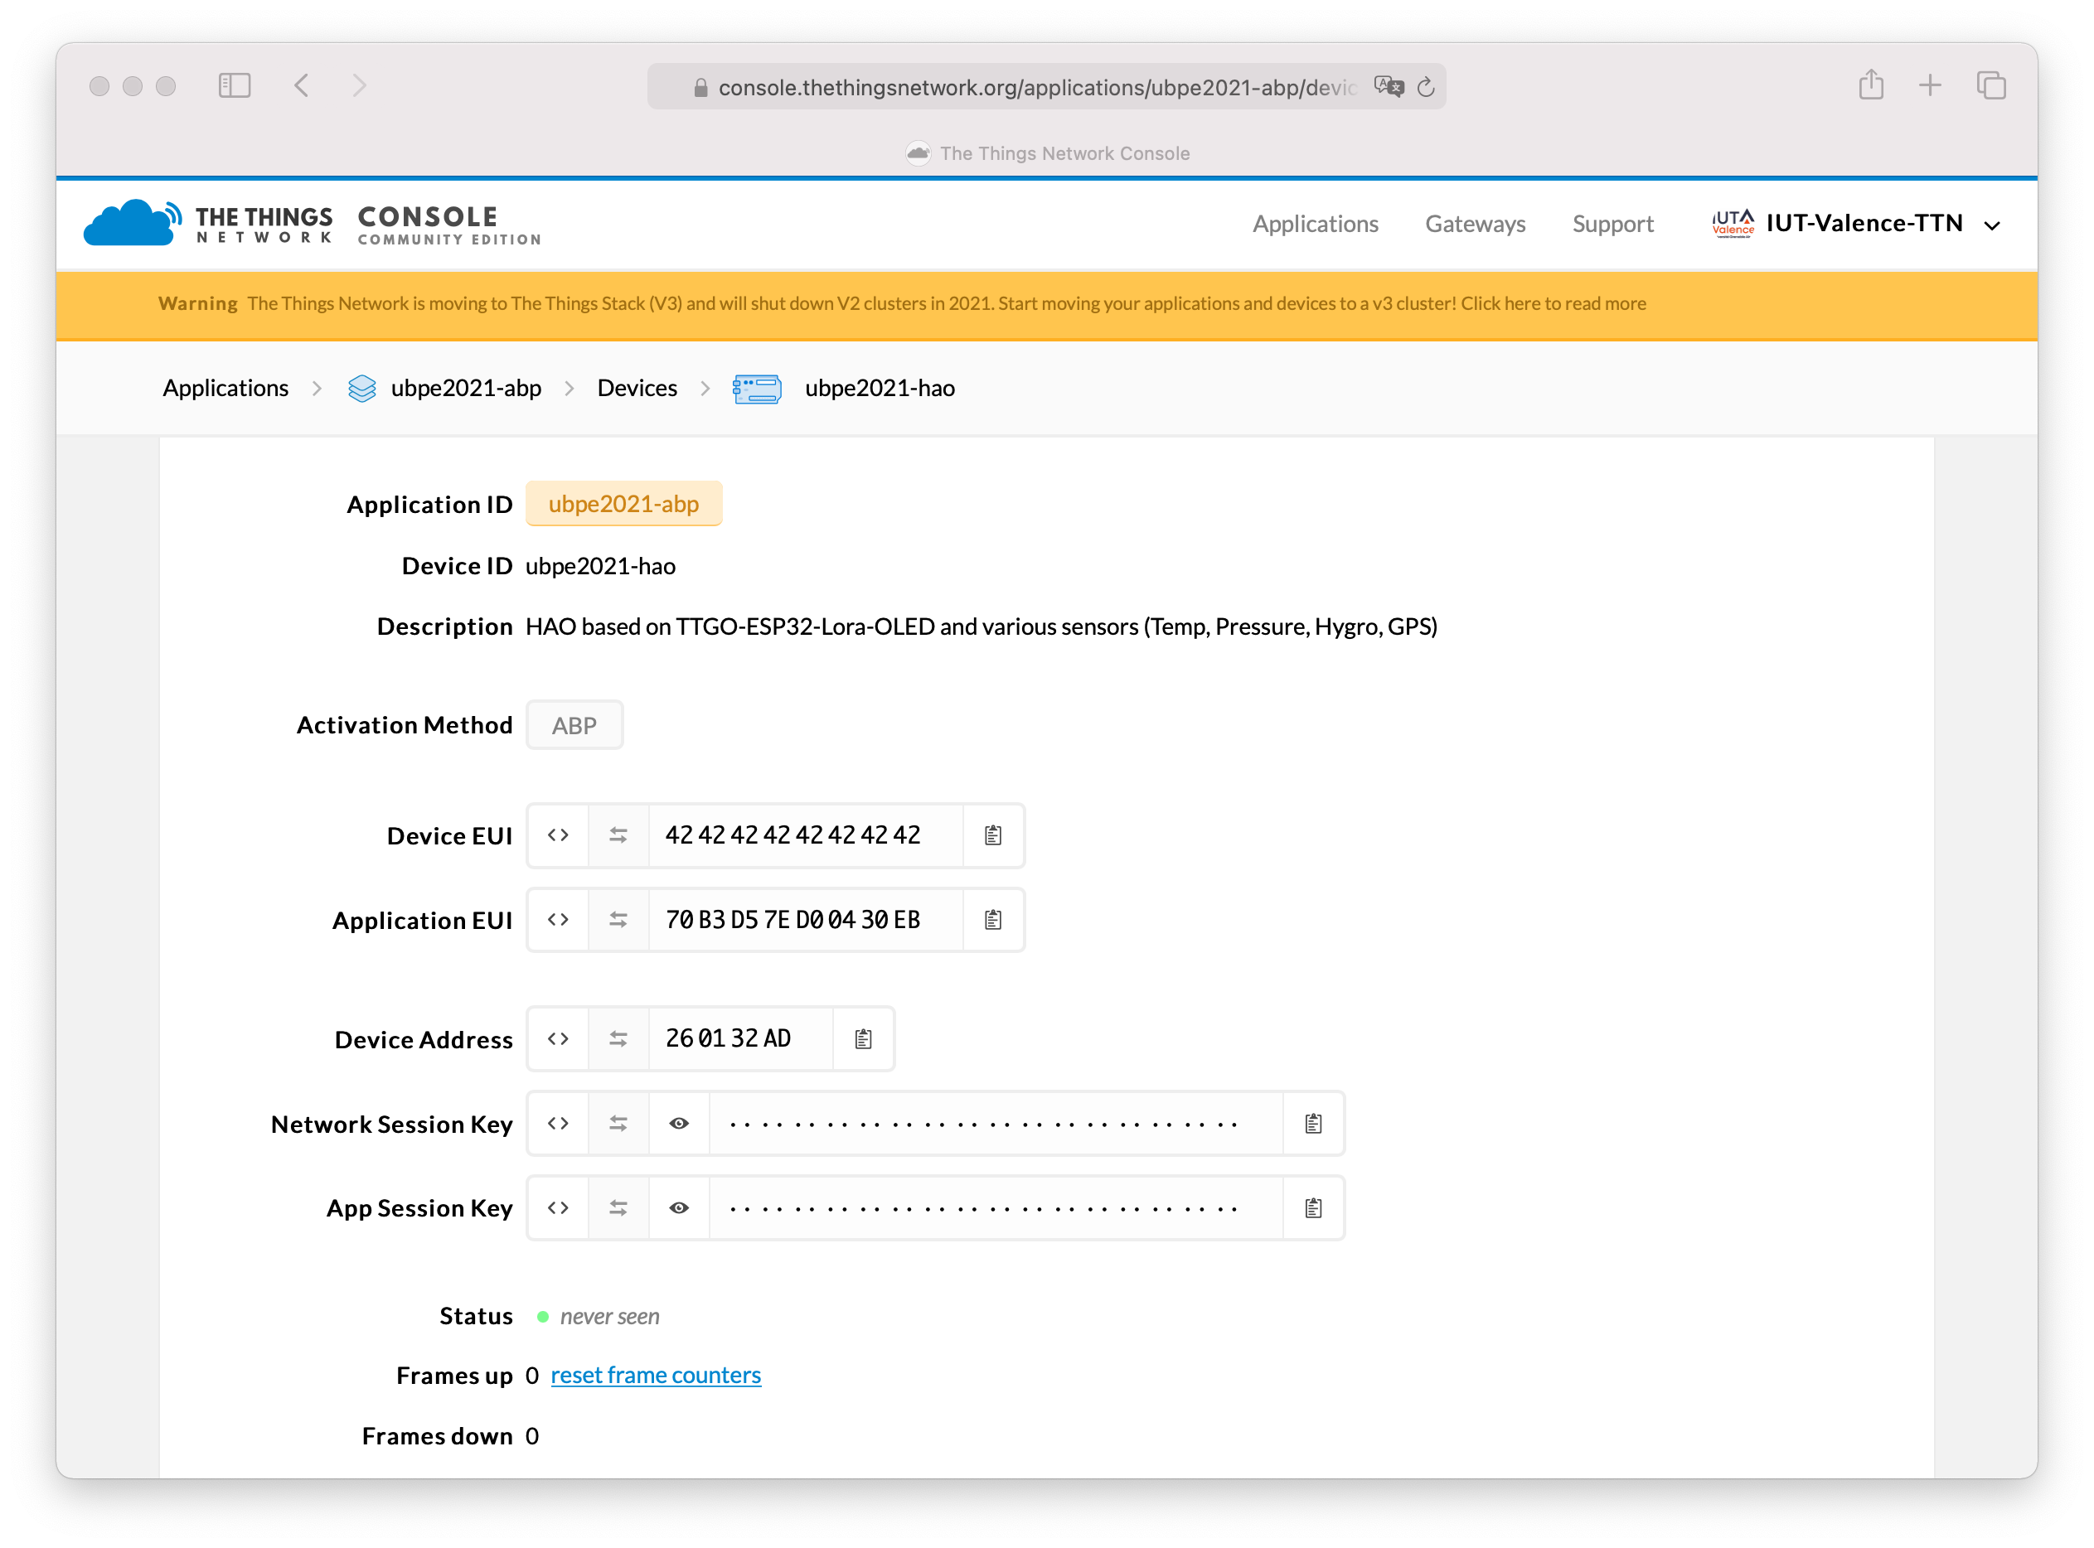Click the copy icon for Device Address
Viewport: 2094px width, 1548px height.
tap(863, 1038)
